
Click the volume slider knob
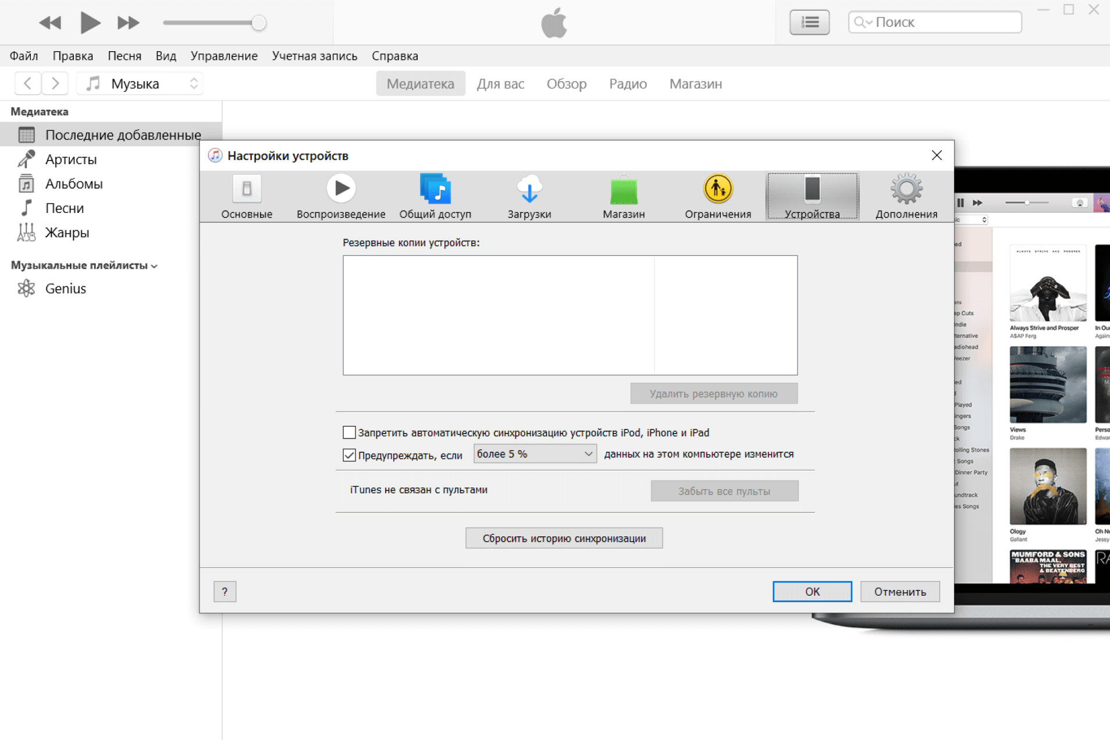coord(258,23)
